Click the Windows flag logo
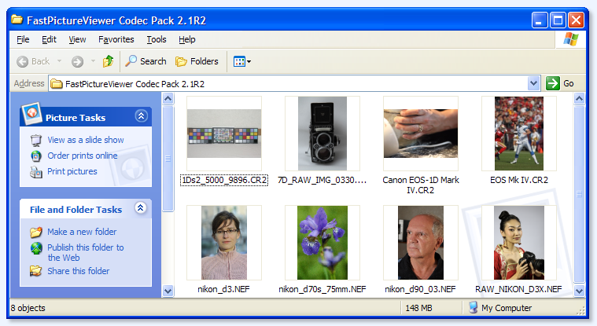 (x=571, y=38)
